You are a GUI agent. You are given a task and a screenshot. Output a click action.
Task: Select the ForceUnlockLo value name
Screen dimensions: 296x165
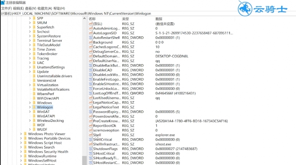[x=107, y=89]
